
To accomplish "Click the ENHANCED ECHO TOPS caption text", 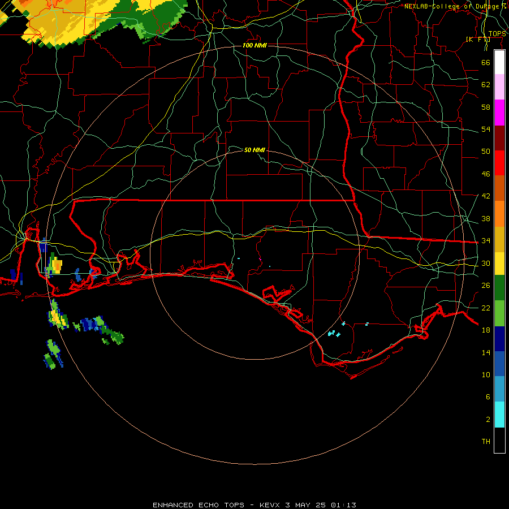I will pos(199,505).
